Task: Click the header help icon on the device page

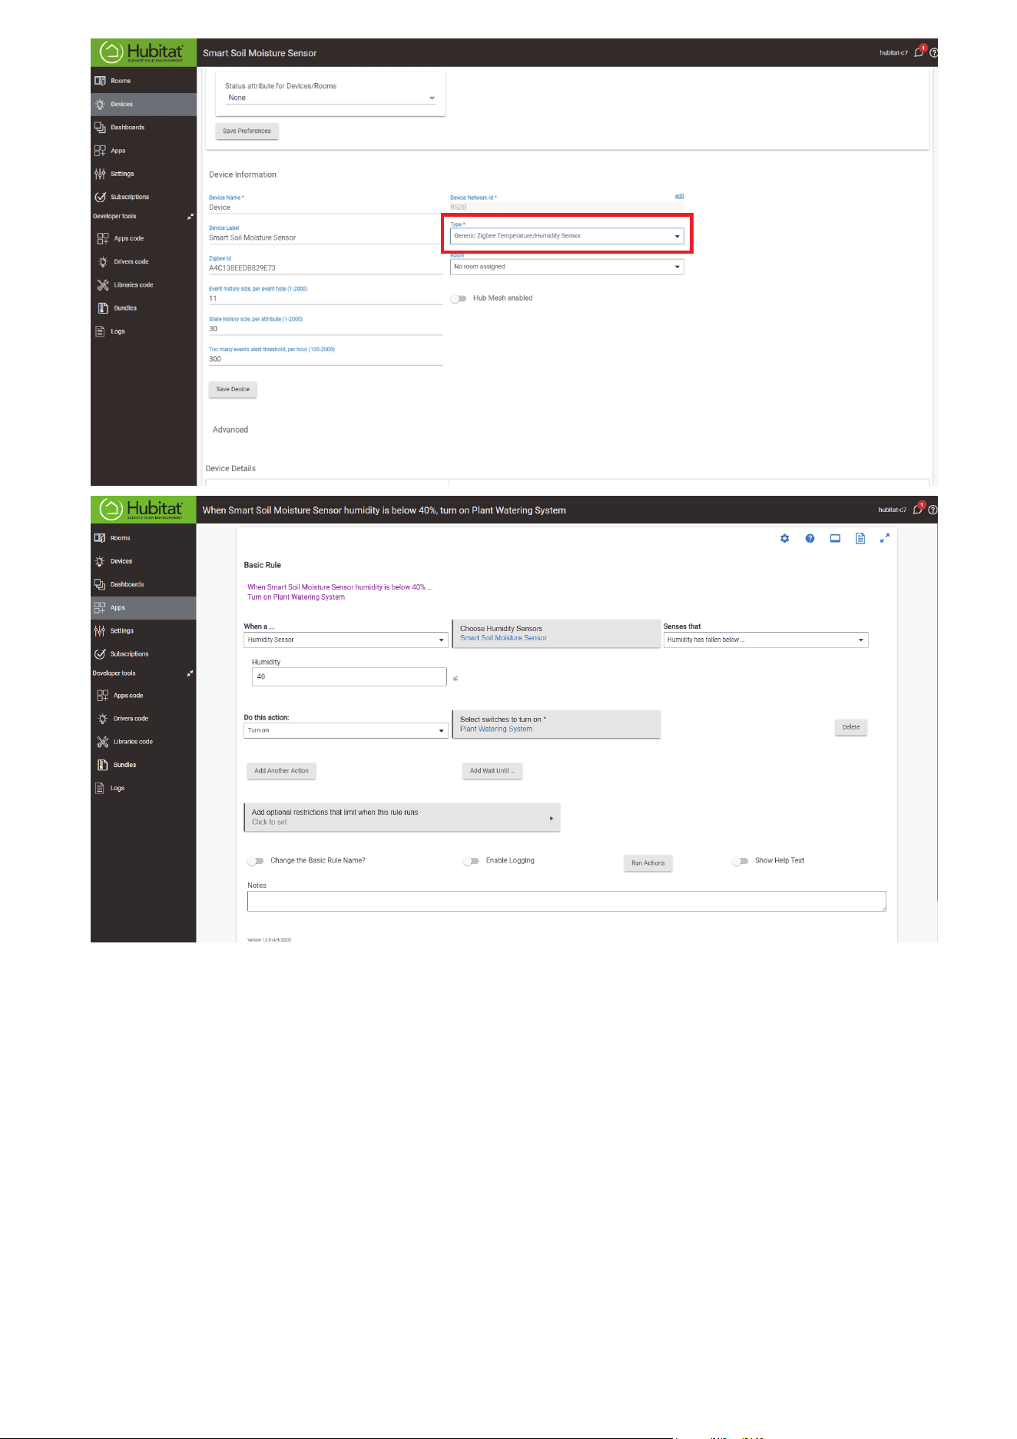Action: click(x=934, y=53)
